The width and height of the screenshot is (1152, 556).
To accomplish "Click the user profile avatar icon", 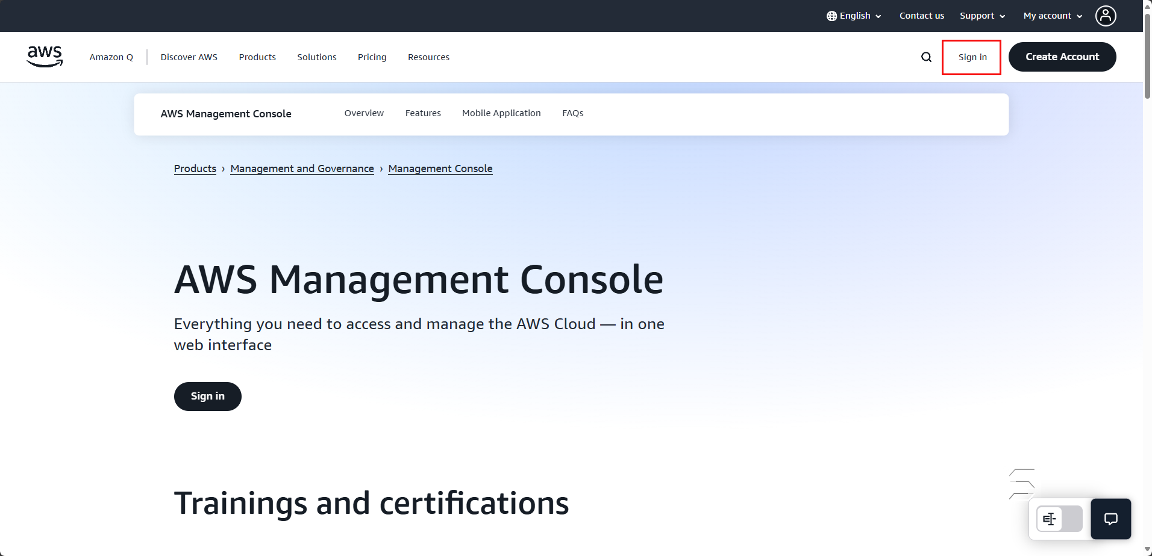I will [1106, 16].
